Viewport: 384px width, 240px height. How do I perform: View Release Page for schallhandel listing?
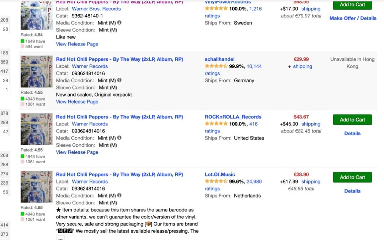77,102
